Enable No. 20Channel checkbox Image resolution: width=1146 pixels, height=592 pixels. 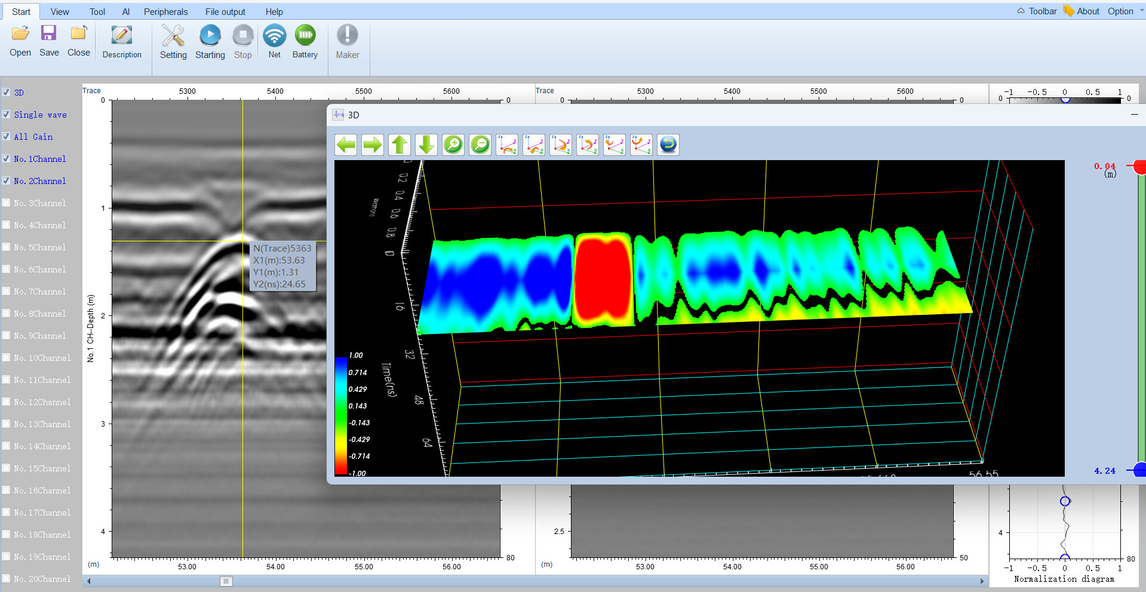point(6,578)
